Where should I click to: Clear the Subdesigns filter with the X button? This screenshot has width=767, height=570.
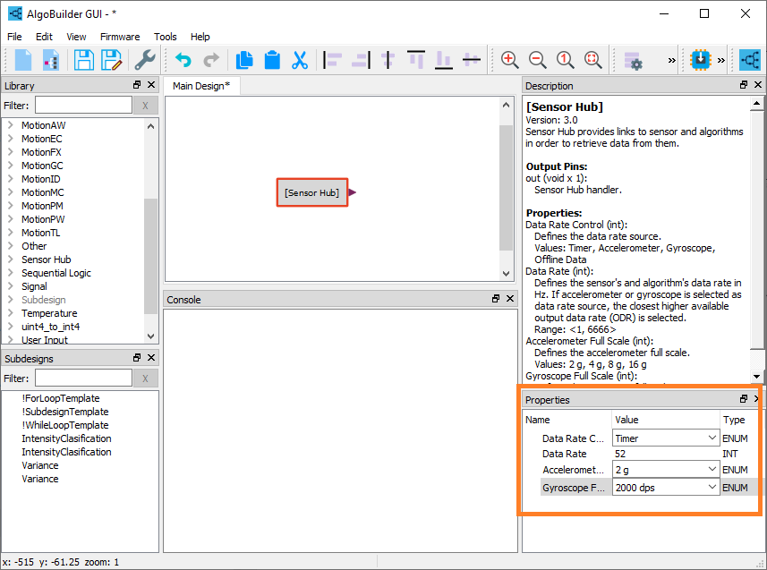(145, 379)
